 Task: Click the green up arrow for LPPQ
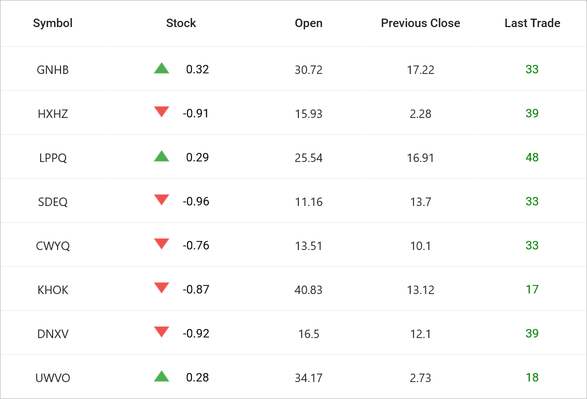[x=162, y=156]
